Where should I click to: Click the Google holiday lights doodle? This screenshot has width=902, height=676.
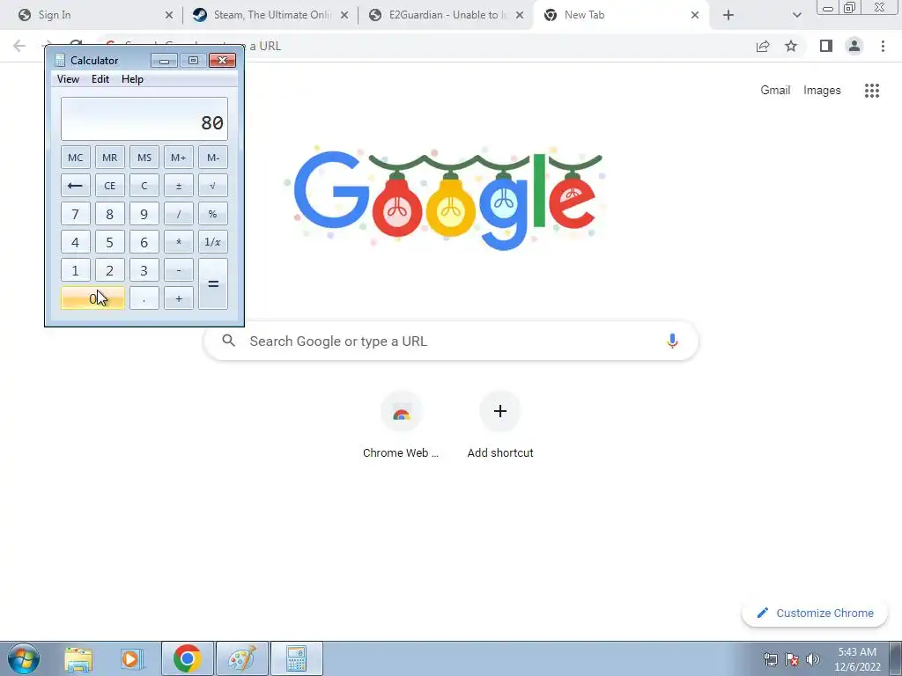click(444, 198)
